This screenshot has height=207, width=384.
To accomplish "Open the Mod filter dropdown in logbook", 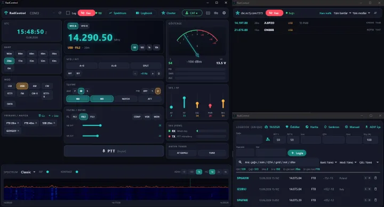I will 348,162.
